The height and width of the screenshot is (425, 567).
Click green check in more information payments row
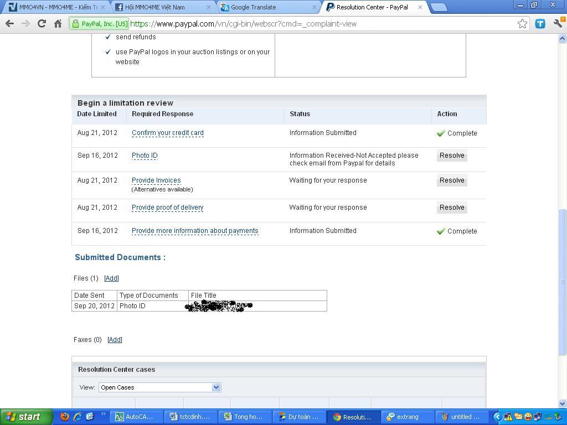coord(441,231)
